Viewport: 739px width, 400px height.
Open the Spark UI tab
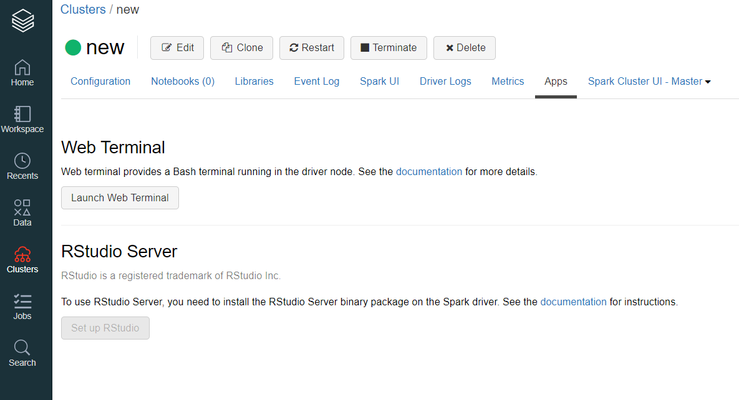[x=379, y=81]
